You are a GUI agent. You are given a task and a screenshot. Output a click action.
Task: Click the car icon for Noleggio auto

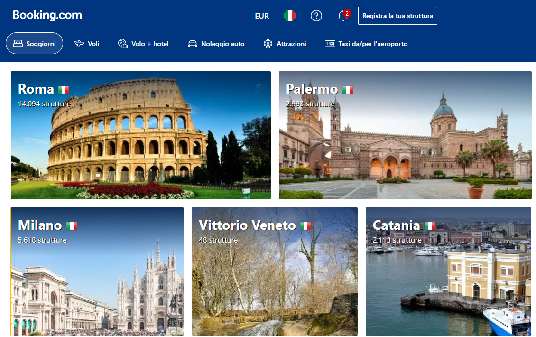(x=193, y=44)
